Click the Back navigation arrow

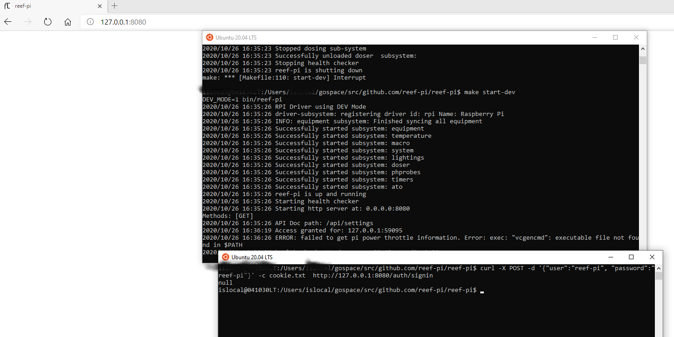[8, 21]
